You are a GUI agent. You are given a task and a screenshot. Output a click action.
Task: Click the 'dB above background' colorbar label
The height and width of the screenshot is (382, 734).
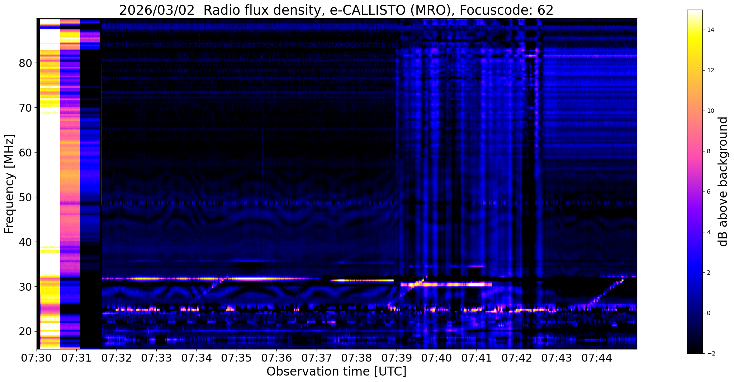coord(723,182)
